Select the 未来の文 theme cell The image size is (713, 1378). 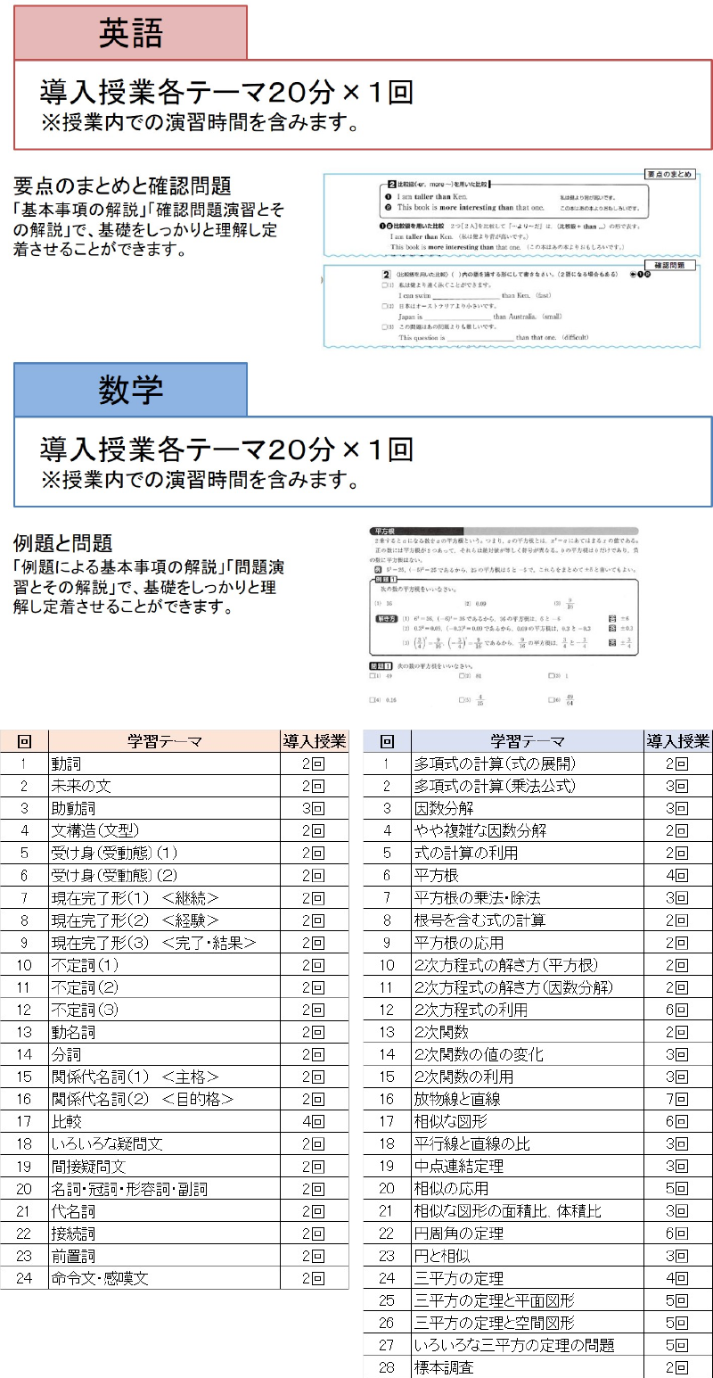tap(164, 786)
